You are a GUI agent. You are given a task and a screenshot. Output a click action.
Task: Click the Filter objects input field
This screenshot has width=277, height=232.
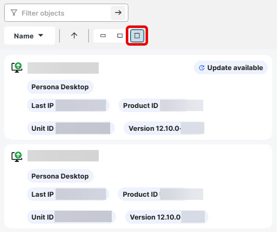pos(66,12)
